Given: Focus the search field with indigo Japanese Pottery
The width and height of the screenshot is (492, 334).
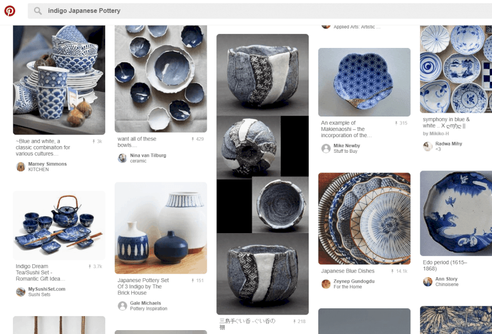Looking at the screenshot, I should pos(224,11).
